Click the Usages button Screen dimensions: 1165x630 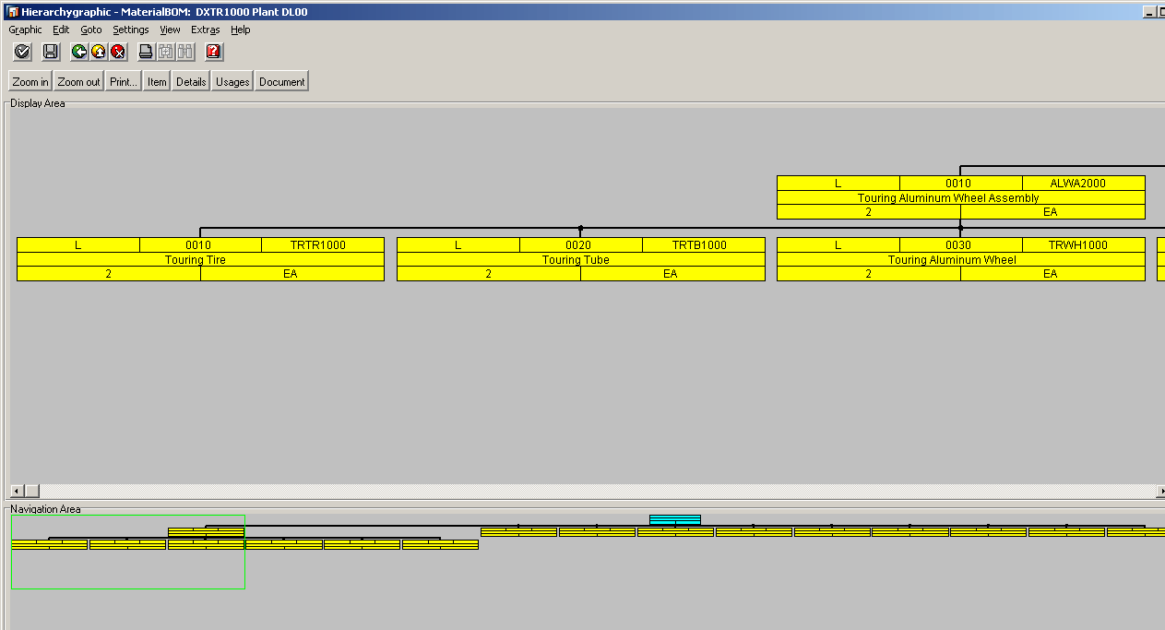pos(232,81)
